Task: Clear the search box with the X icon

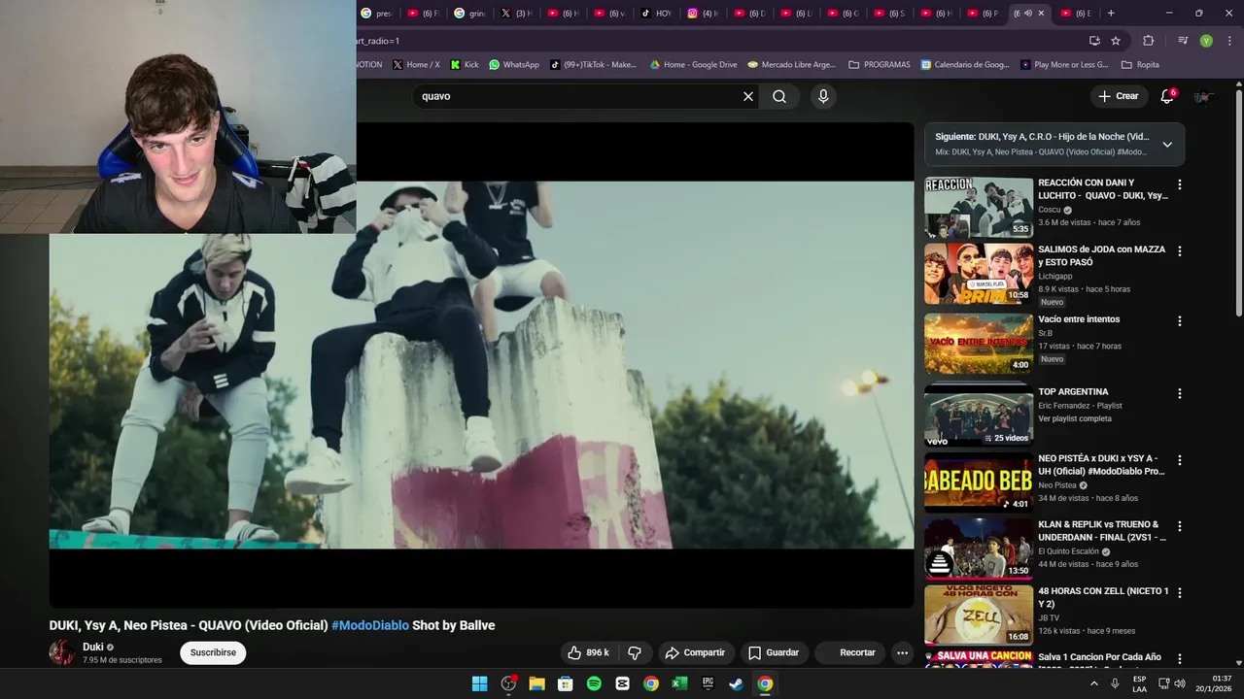Action: 748,96
